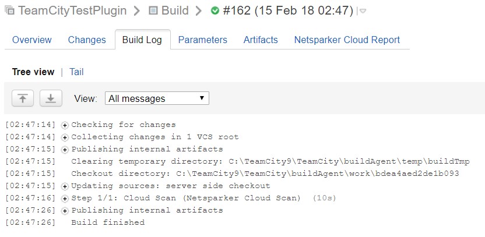The width and height of the screenshot is (485, 237).
Task: Expand last Publishing internal artifacts entry
Action: (65, 210)
